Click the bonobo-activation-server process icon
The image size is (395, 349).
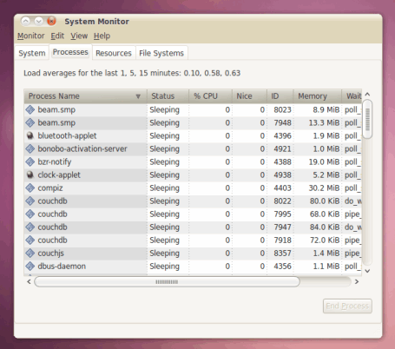30,148
